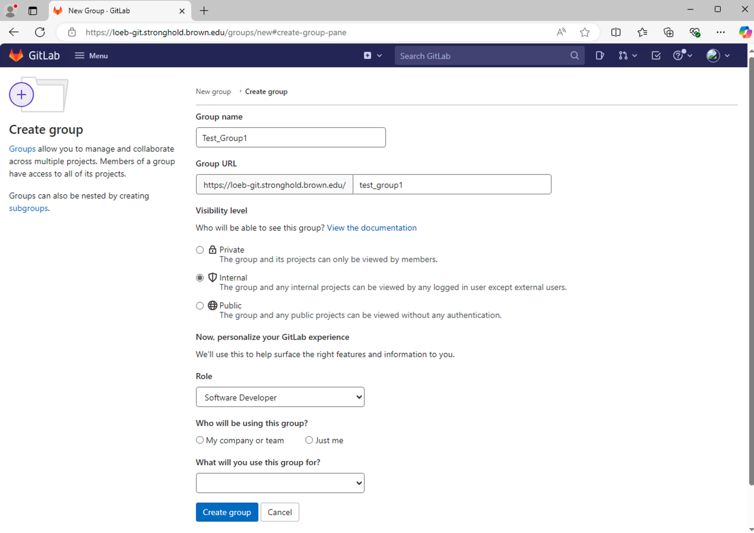Open browser split screen icon
Image resolution: width=754 pixels, height=533 pixels.
click(616, 32)
